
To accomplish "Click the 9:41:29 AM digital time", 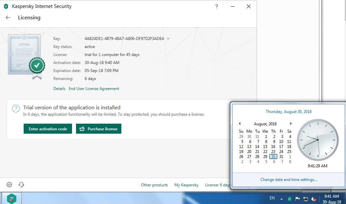I will coord(318,166).
